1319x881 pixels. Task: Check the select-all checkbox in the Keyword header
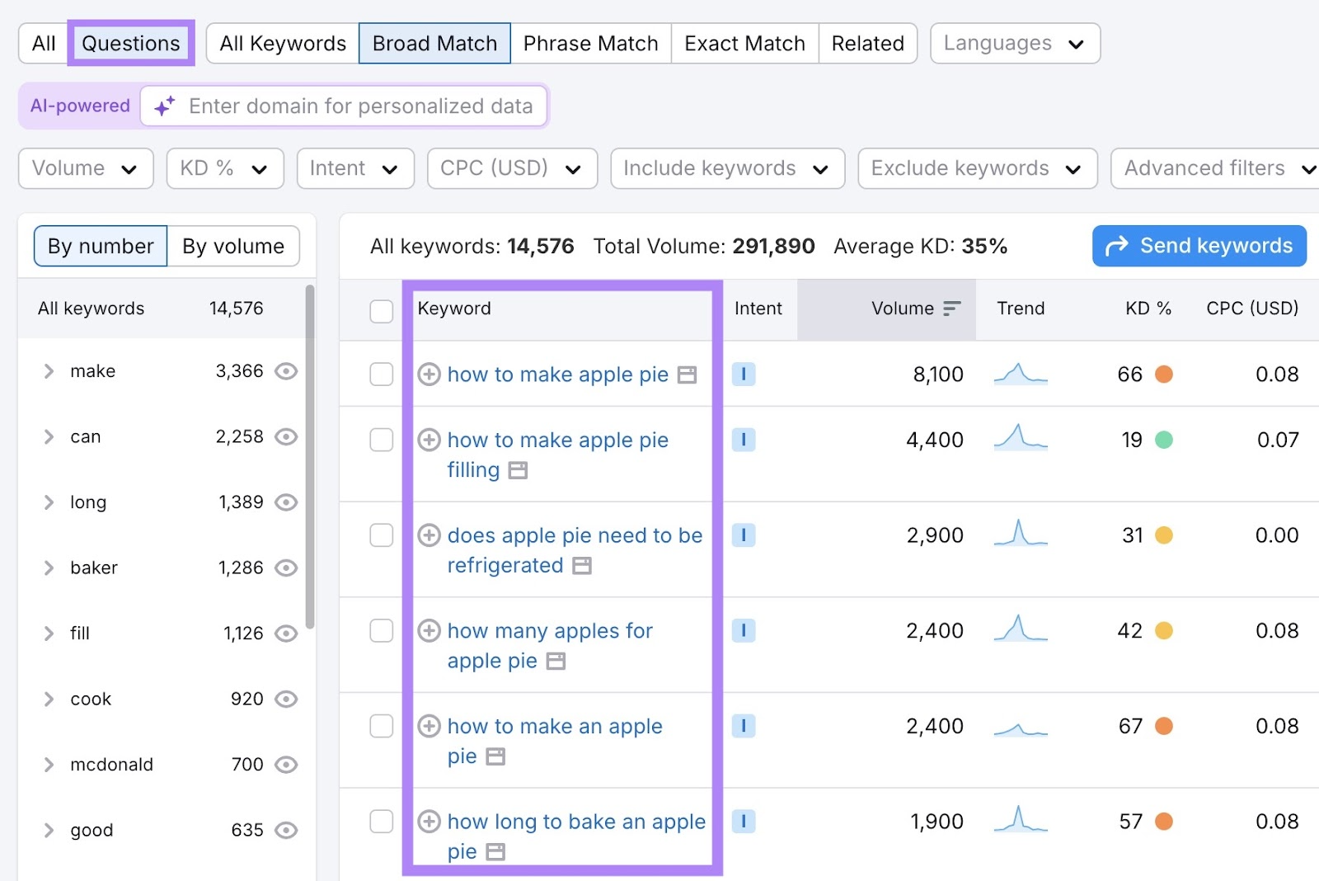pyautogui.click(x=381, y=311)
